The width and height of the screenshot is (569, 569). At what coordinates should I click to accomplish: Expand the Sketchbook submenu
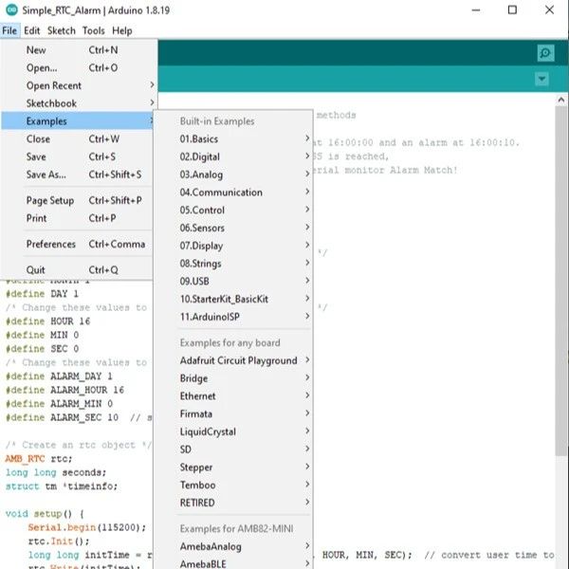(x=78, y=103)
